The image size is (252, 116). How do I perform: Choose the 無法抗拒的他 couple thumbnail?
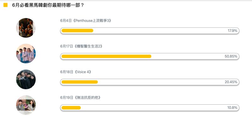pos(26,105)
